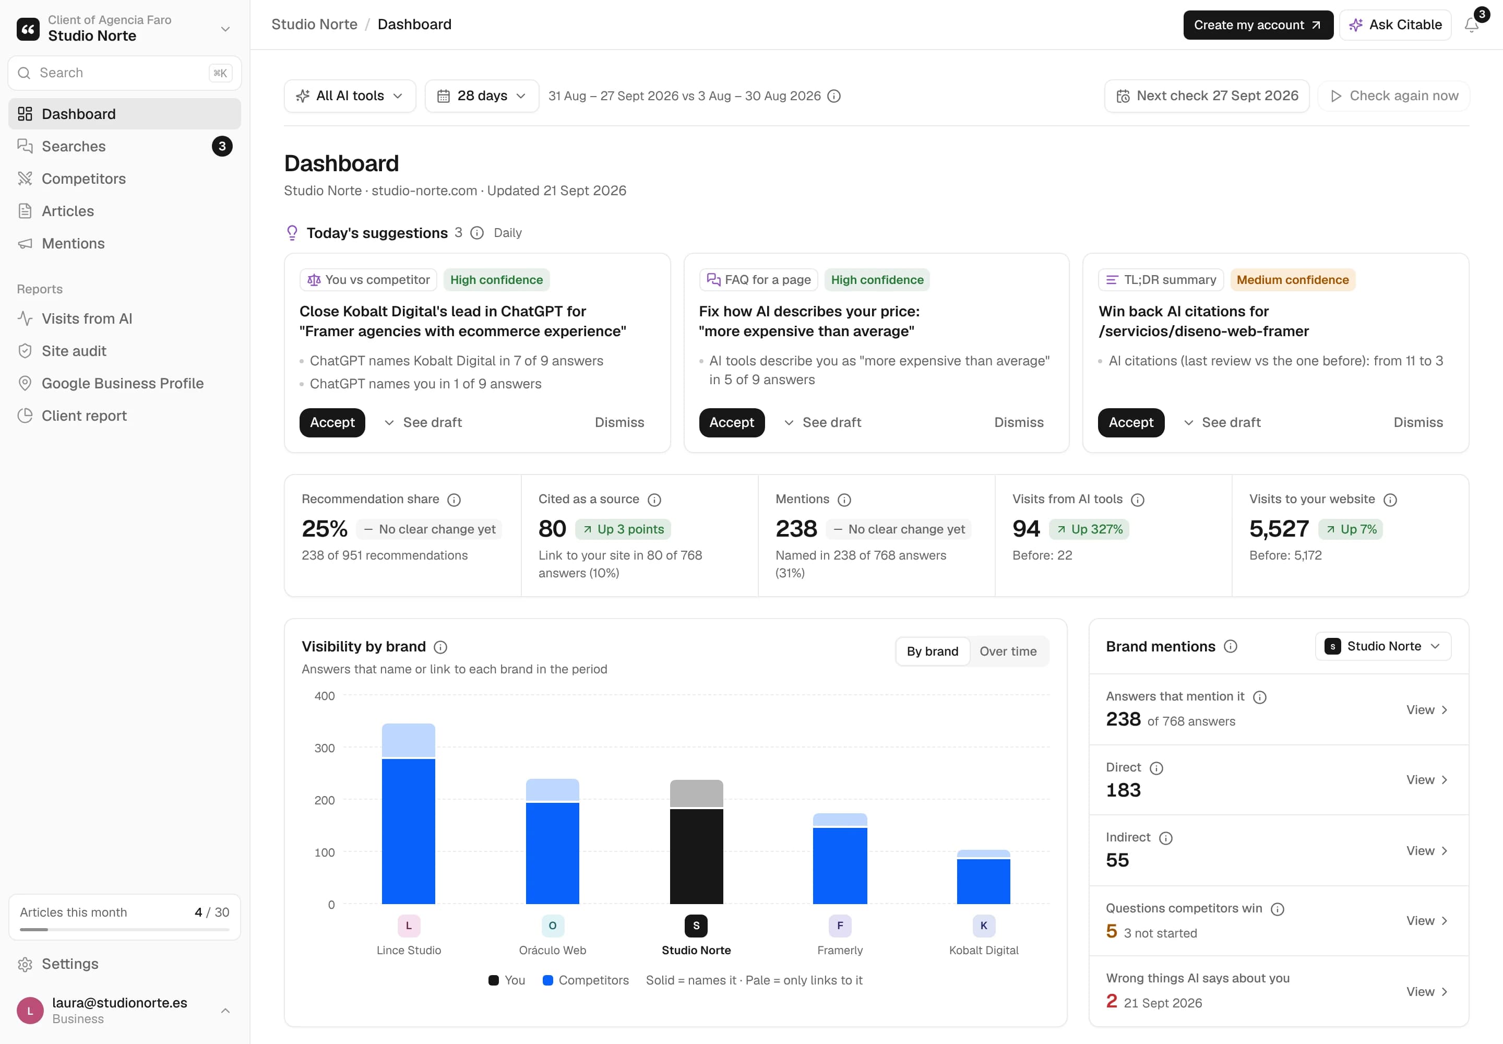
Task: Click info icon for Visits from AI tools
Action: tap(1137, 500)
